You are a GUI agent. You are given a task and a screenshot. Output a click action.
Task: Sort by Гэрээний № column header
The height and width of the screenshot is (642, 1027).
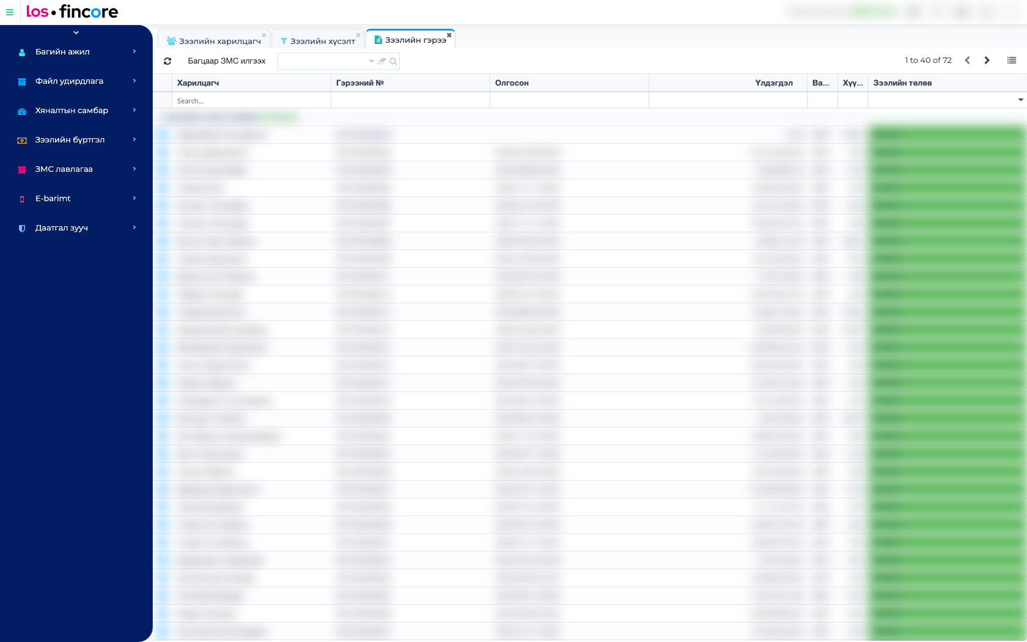[410, 83]
